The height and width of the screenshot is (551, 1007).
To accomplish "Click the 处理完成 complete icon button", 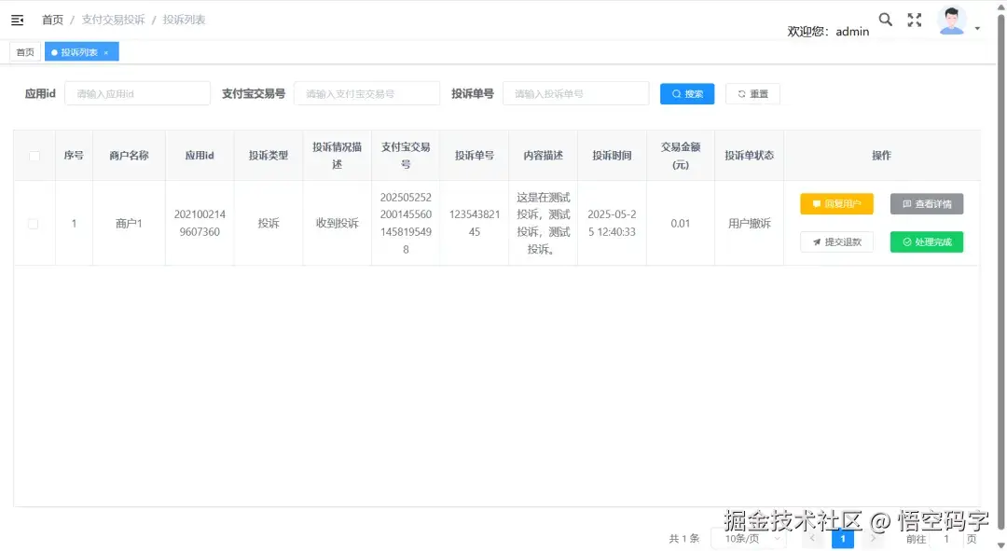I will 926,241.
